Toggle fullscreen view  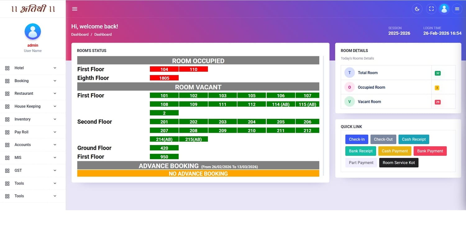click(x=431, y=9)
